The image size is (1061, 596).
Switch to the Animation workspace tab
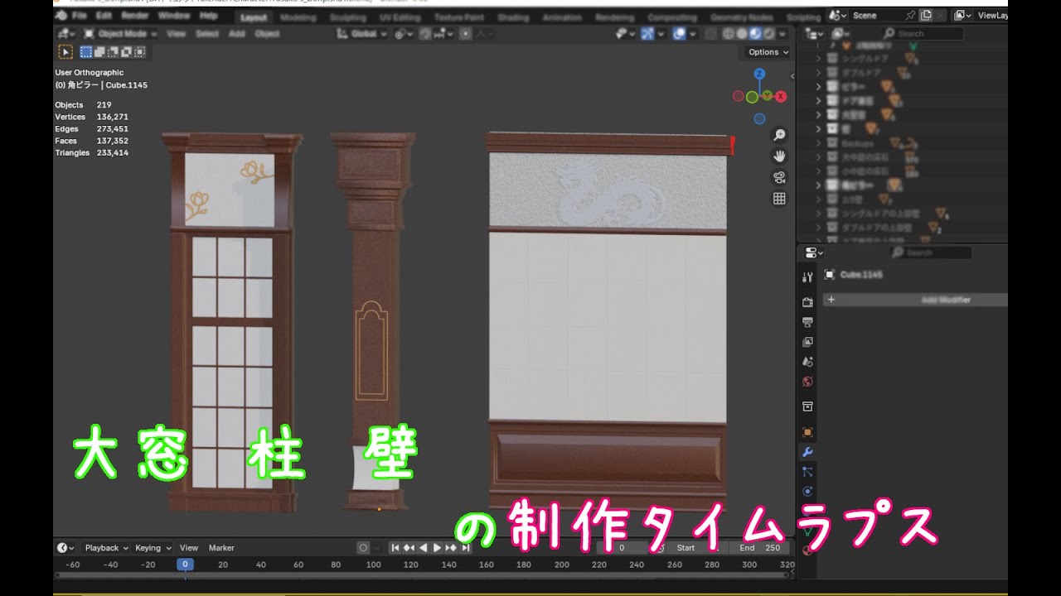pos(562,17)
